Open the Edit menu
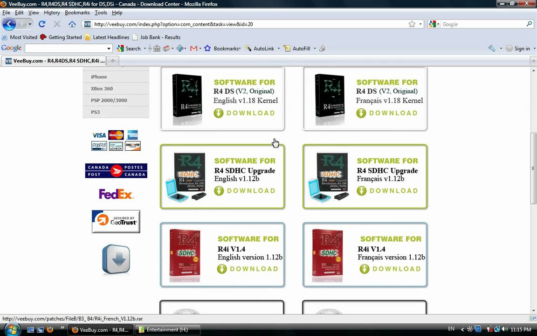The image size is (537, 336). (19, 13)
